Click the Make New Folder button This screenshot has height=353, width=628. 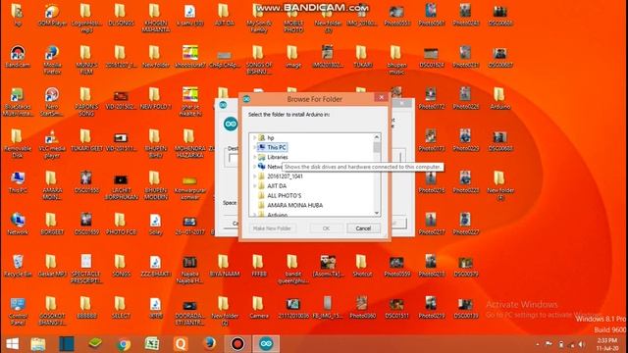[x=272, y=228]
